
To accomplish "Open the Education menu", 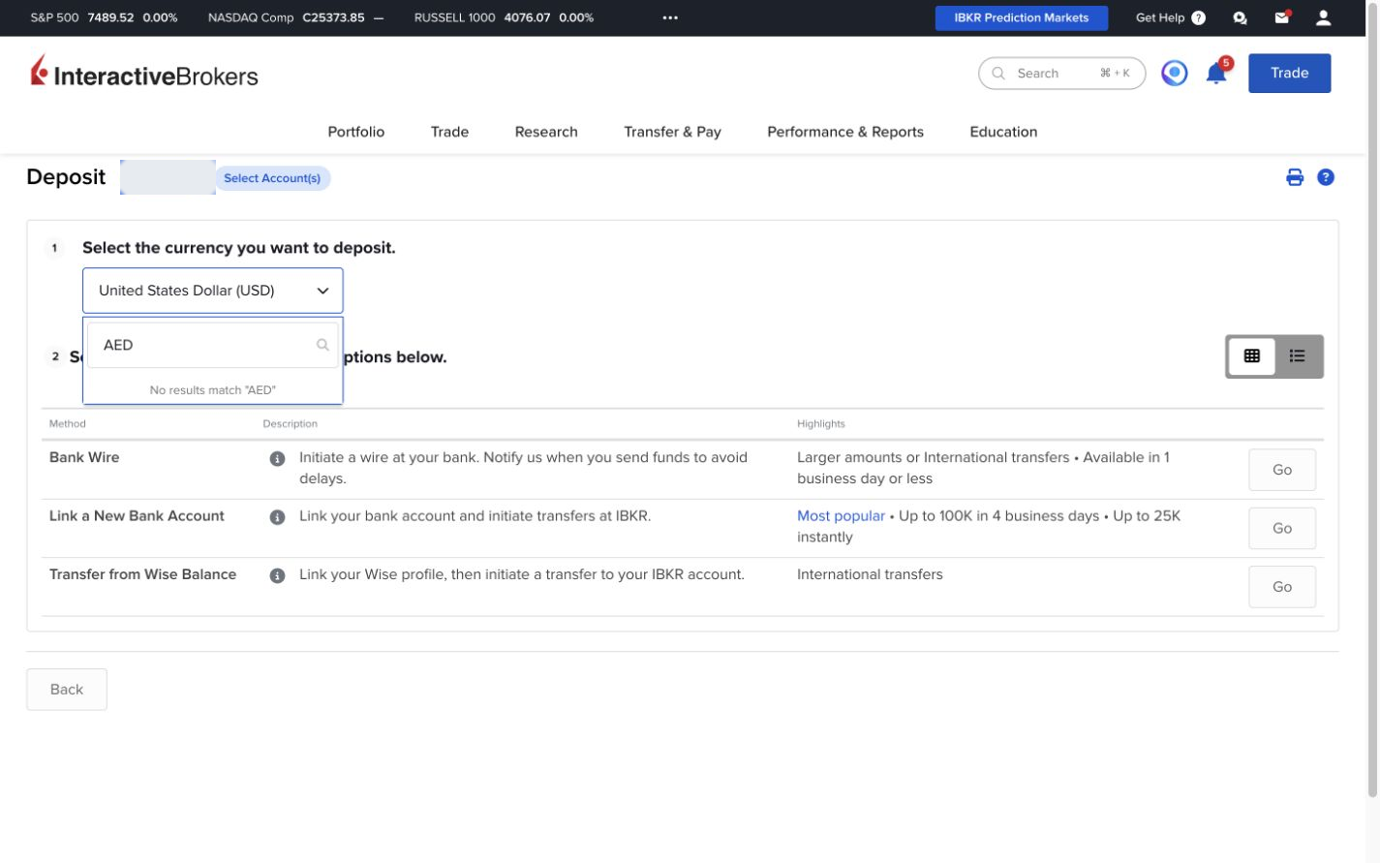I will click(1003, 132).
